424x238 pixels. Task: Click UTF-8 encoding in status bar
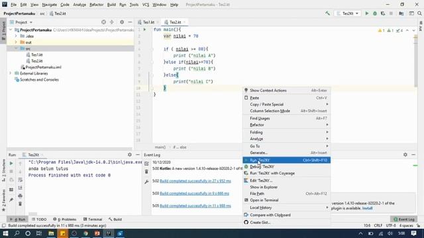391,225
